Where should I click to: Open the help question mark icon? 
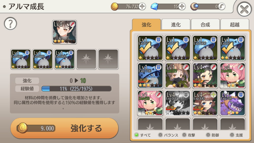pyautogui.click(x=10, y=24)
